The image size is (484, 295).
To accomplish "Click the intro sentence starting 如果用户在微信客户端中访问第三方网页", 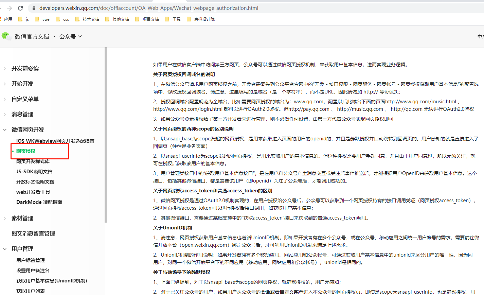I will coord(280,65).
